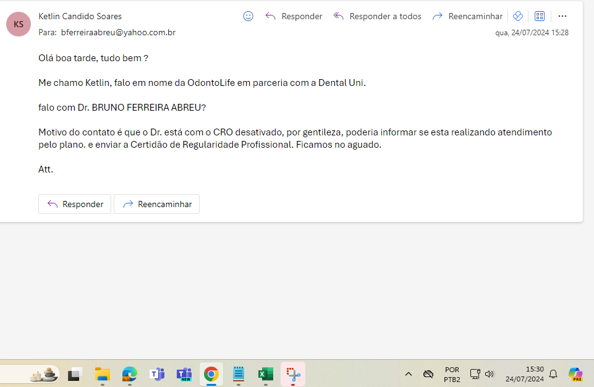
Task: Open the Copilot icon in the email header
Action: pyautogui.click(x=518, y=16)
